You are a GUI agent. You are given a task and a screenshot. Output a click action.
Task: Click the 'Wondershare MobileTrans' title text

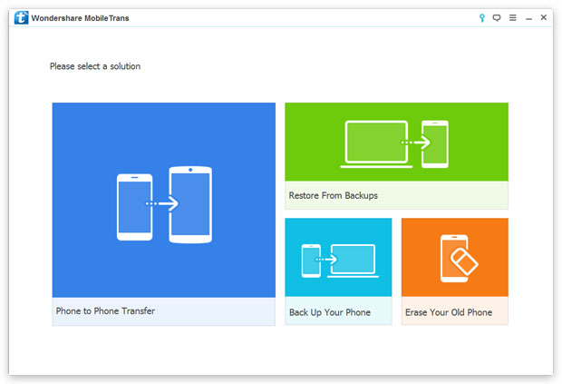tap(80, 18)
